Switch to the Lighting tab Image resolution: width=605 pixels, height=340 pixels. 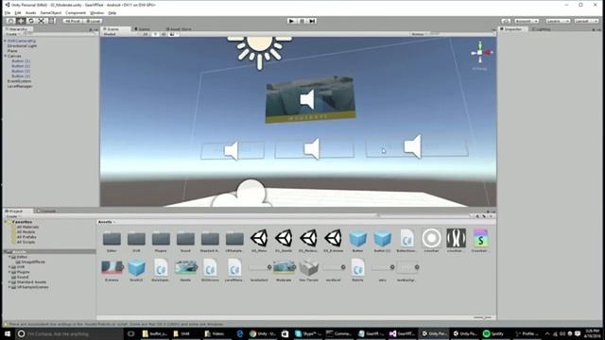542,29
